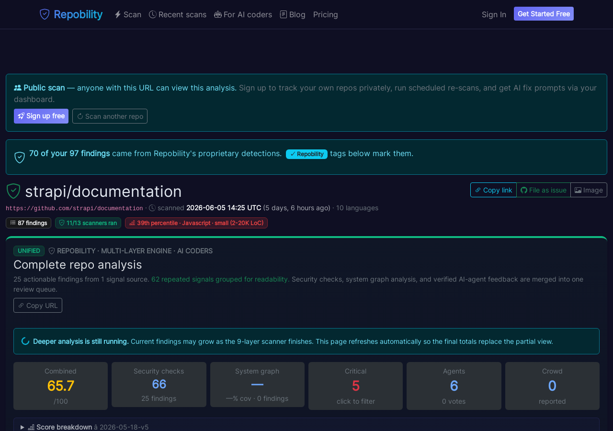613x431 pixels.
Task: Click the clock icon beside Recent scans
Action: (x=153, y=14)
